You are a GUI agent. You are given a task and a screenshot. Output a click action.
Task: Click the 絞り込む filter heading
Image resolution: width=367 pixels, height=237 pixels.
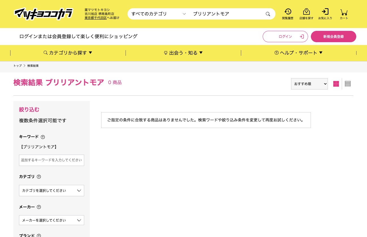tap(29, 110)
